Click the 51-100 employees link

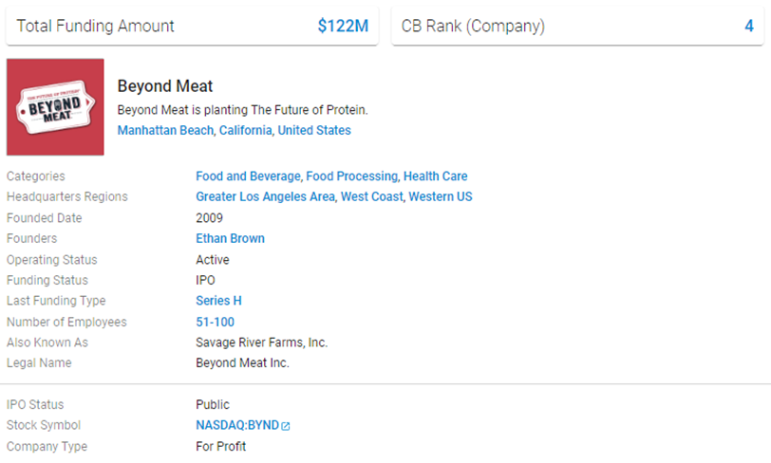pyautogui.click(x=215, y=322)
